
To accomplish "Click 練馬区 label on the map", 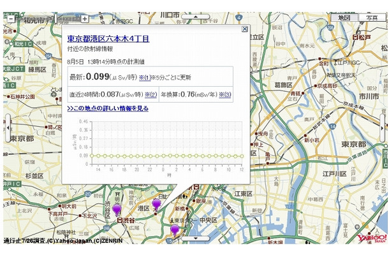I will point(37,69).
